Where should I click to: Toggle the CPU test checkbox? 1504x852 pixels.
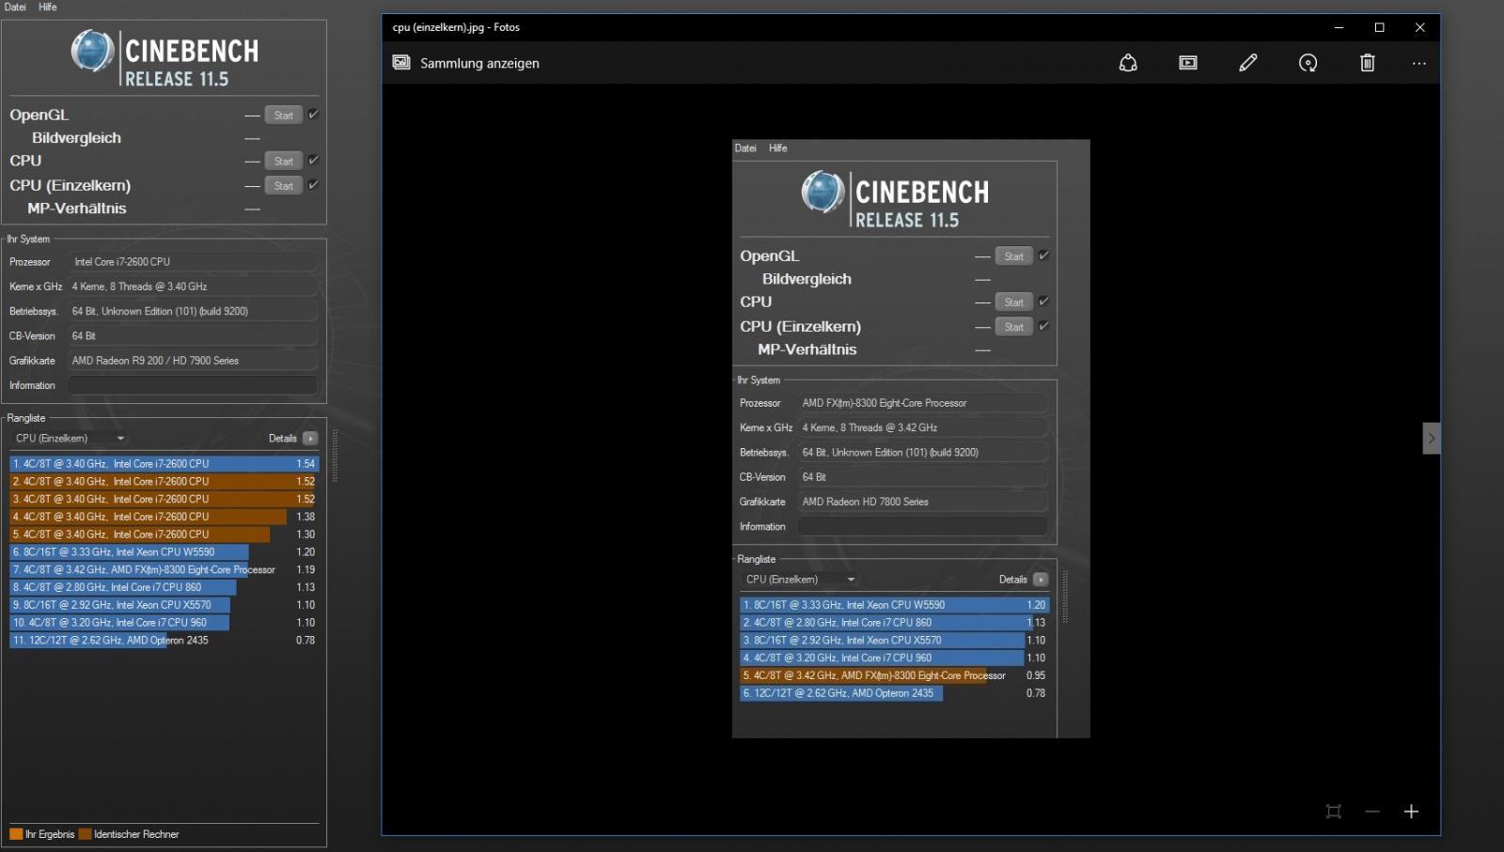(313, 160)
